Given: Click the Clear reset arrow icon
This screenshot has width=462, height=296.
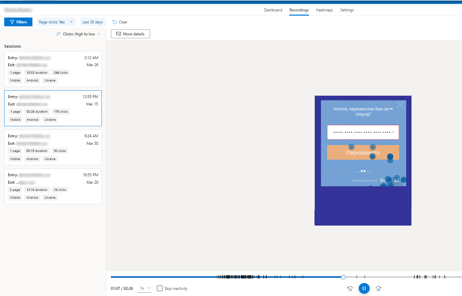Looking at the screenshot, I should 114,22.
